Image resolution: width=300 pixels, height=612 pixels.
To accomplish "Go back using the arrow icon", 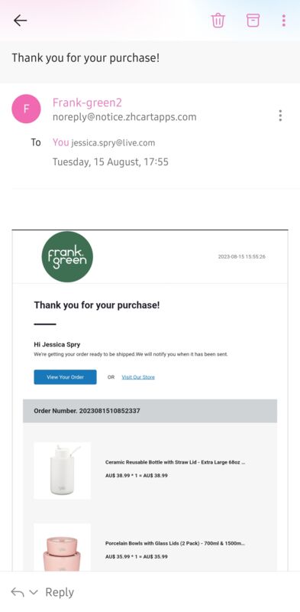I will coord(21,21).
